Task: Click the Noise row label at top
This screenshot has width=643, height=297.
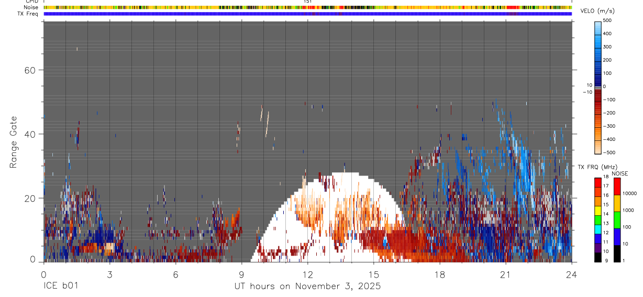Action: coord(31,7)
